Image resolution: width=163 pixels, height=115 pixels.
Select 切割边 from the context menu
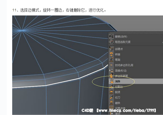coord(120,87)
